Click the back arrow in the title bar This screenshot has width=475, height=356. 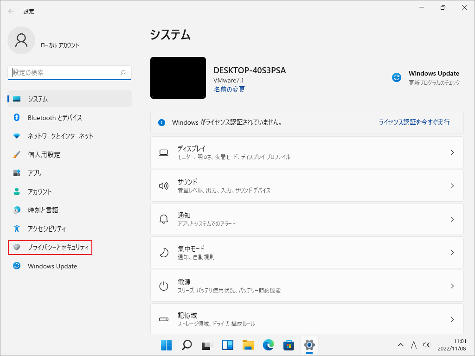click(x=11, y=11)
